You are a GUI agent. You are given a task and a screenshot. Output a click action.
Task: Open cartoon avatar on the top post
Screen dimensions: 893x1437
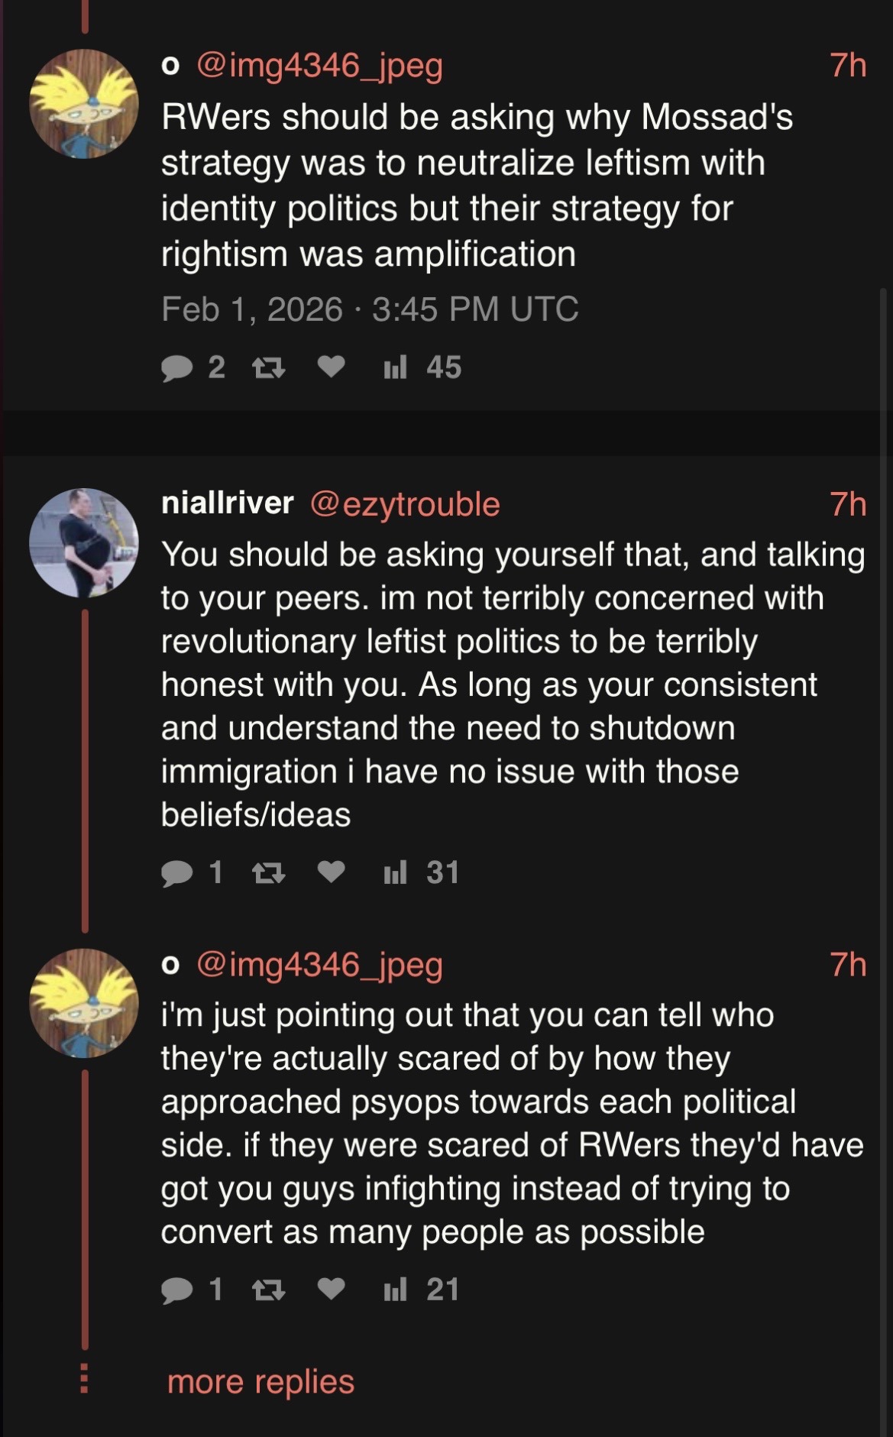84,104
